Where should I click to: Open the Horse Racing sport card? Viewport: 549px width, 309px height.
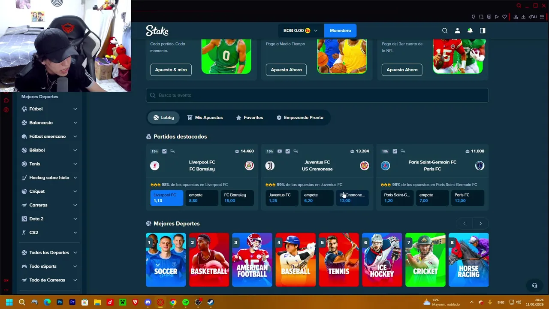[x=468, y=260]
